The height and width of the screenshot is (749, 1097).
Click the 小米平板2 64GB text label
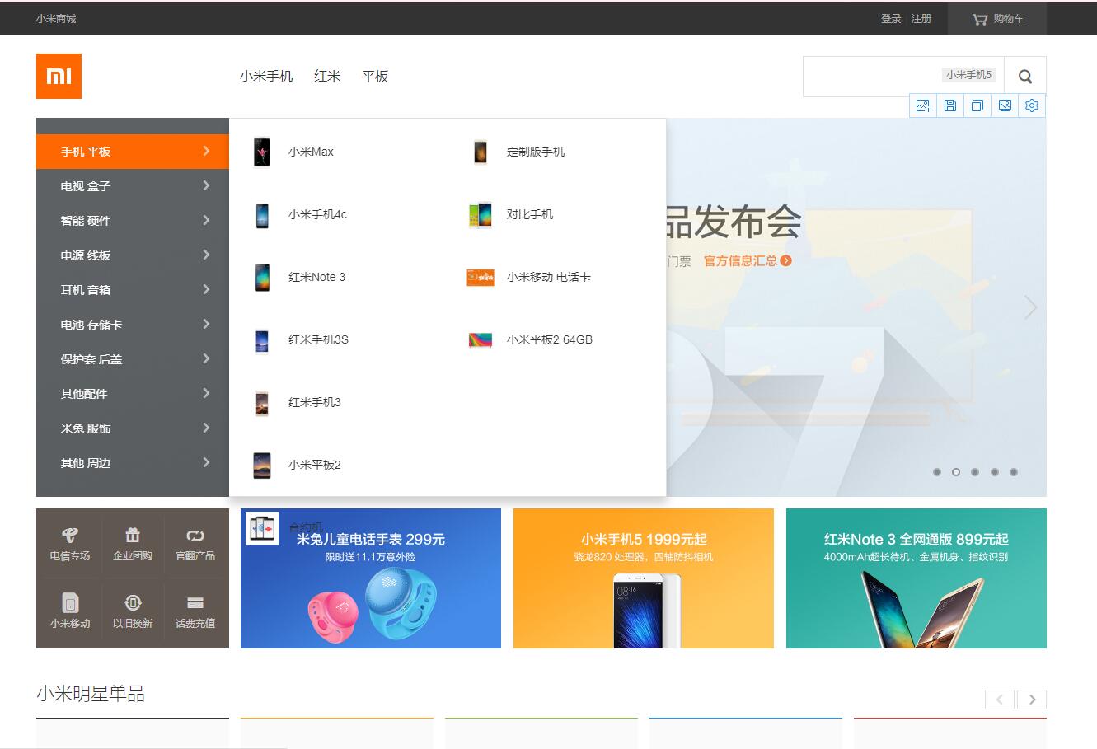pyautogui.click(x=550, y=339)
